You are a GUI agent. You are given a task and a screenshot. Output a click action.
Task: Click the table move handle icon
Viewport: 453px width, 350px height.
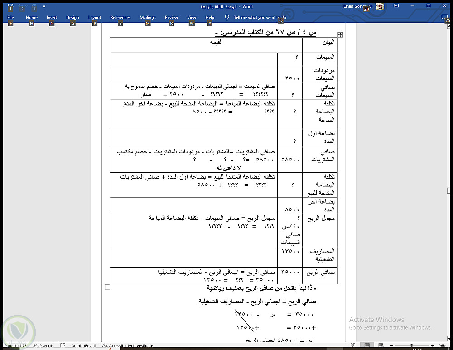click(x=340, y=35)
